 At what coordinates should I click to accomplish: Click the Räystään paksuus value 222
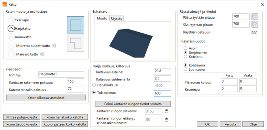click(254, 32)
